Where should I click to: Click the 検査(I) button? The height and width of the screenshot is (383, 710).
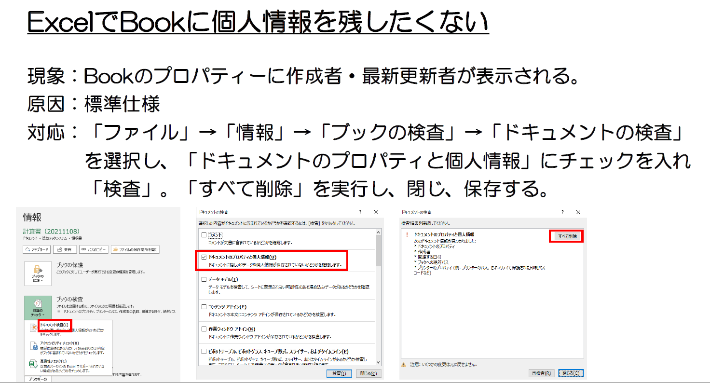pos(339,373)
